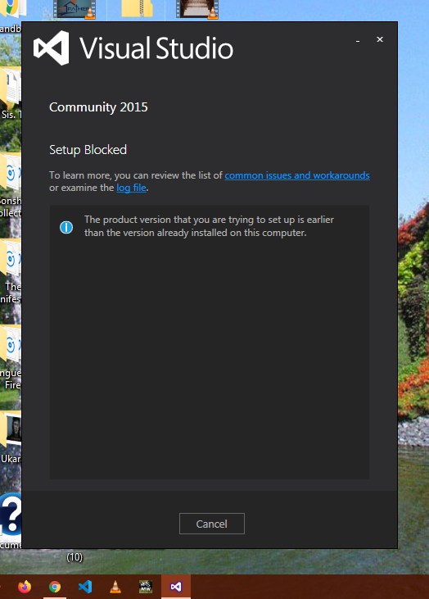Open the log file link
Screen dimensions: 429x599
pyautogui.click(x=131, y=188)
